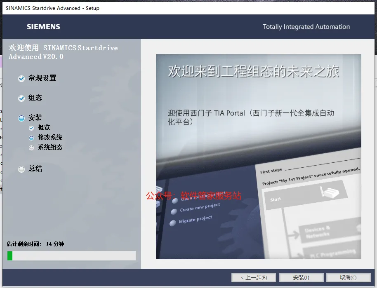Screen dimensions: 377x288
Task: Click the 系统组态 sub-step label
Action: (50, 147)
